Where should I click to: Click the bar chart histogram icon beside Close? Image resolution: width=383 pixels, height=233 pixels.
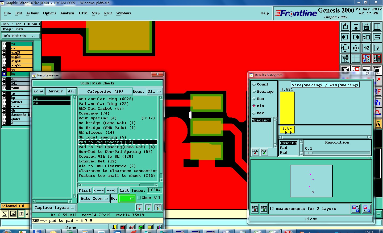159,227
